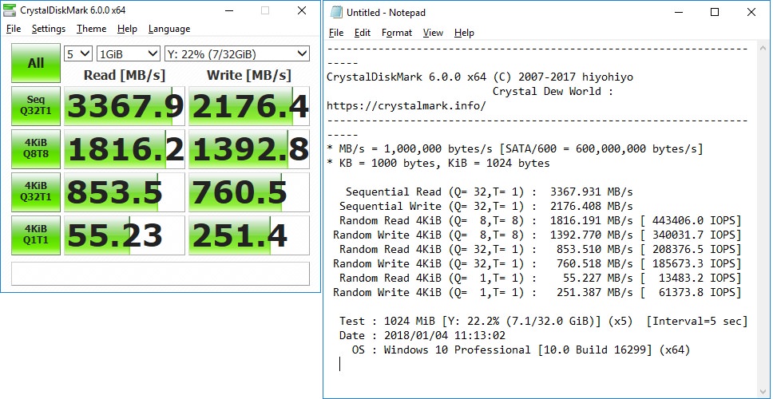Screen dimensions: 773x399
Task: Minimize the Notepad window
Action: tap(678, 12)
